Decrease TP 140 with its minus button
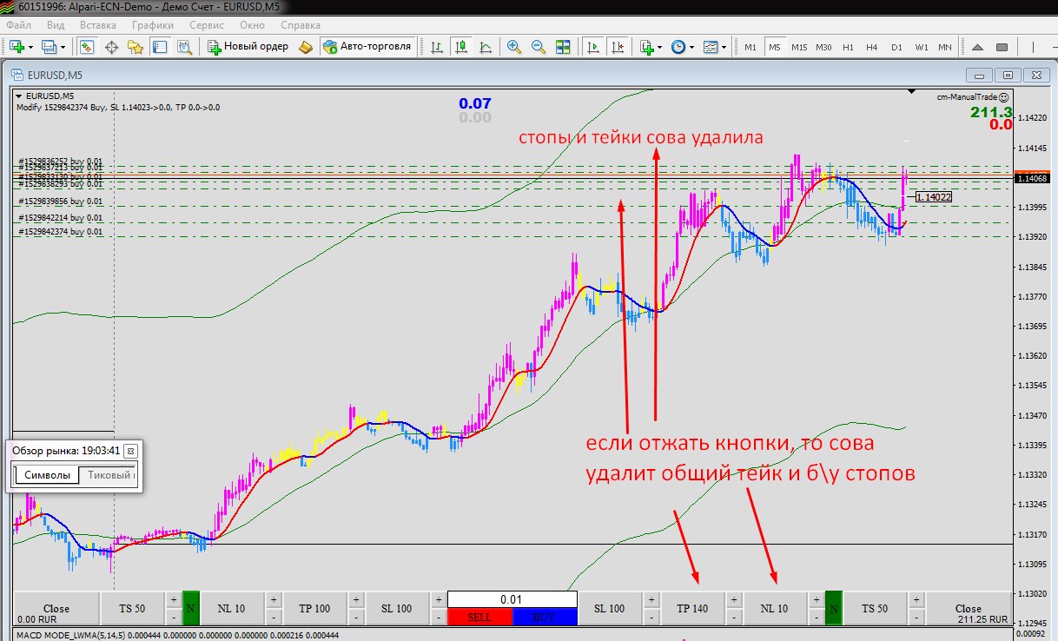Image resolution: width=1058 pixels, height=641 pixels. 734,617
